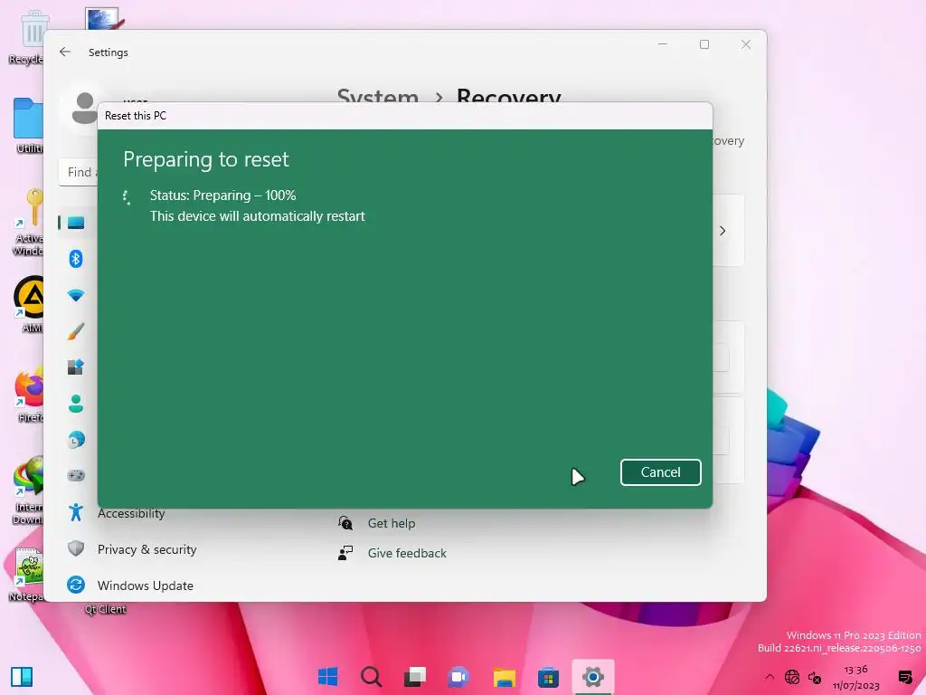This screenshot has width=926, height=695.
Task: Open Apps icon in Settings sidebar
Action: click(76, 367)
